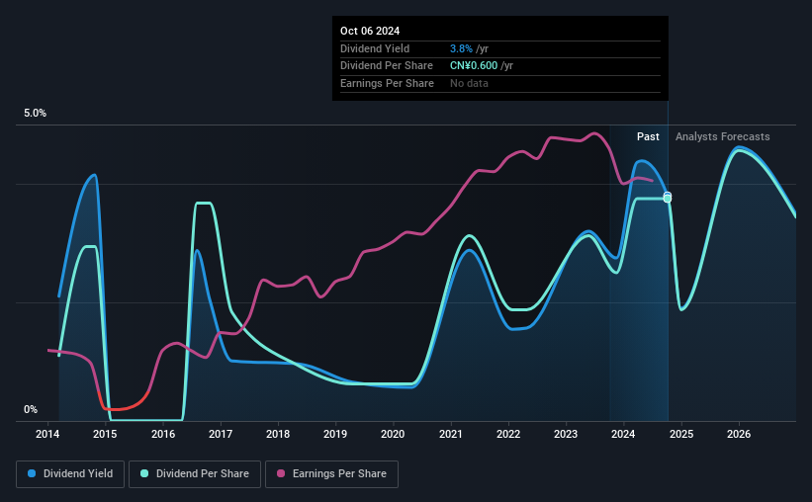Click the Oct 06 2024 tooltip date
Image resolution: width=812 pixels, height=502 pixels.
(370, 31)
